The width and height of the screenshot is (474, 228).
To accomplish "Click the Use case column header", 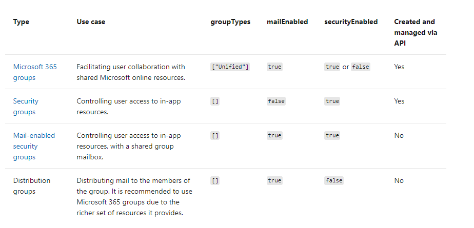I will coord(91,22).
